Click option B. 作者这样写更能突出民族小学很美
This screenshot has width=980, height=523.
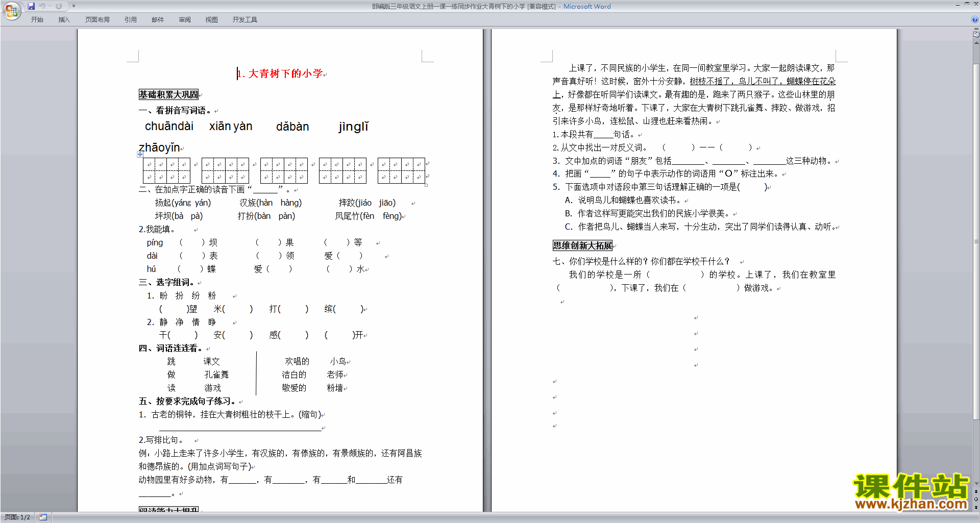[x=648, y=214]
